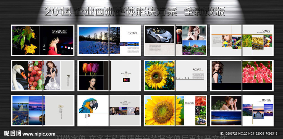This screenshot has width=283, height=139.
Task: Open the woman with silver handbag photo
Action: tap(52, 75)
